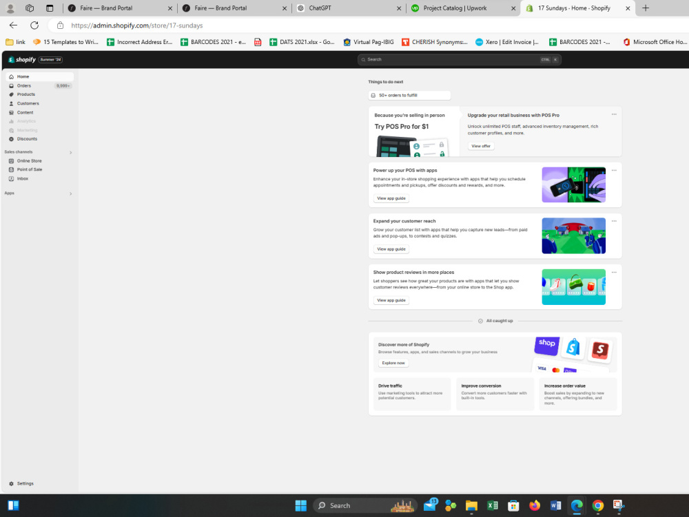This screenshot has width=689, height=517.
Task: Close the 17 Sundays Shopify tab
Action: [x=628, y=8]
